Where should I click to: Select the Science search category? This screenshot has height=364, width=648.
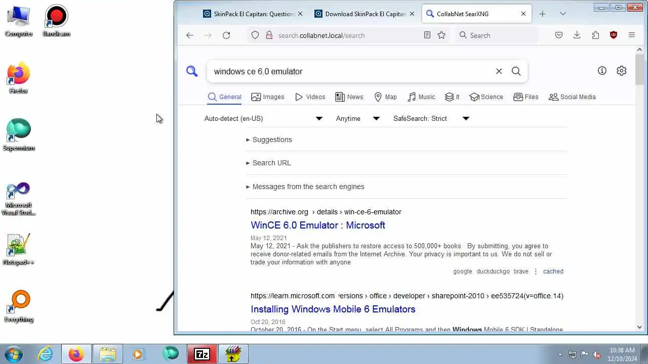(x=486, y=97)
